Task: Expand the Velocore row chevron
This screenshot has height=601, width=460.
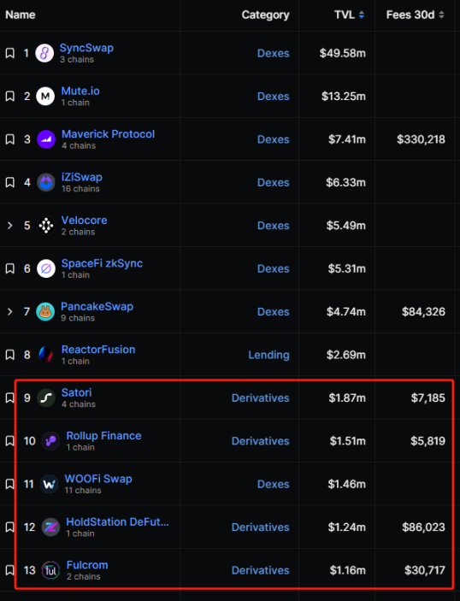Action: [10, 226]
